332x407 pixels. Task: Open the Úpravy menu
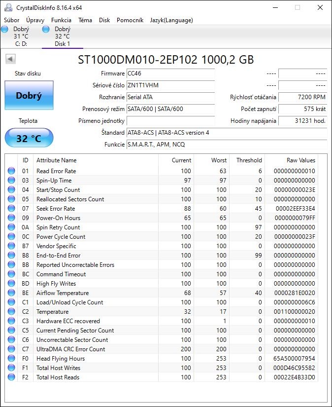point(35,20)
